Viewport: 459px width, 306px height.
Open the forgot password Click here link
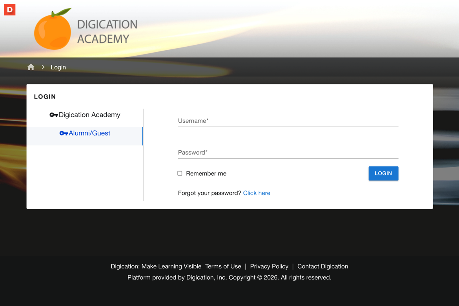[x=257, y=193]
